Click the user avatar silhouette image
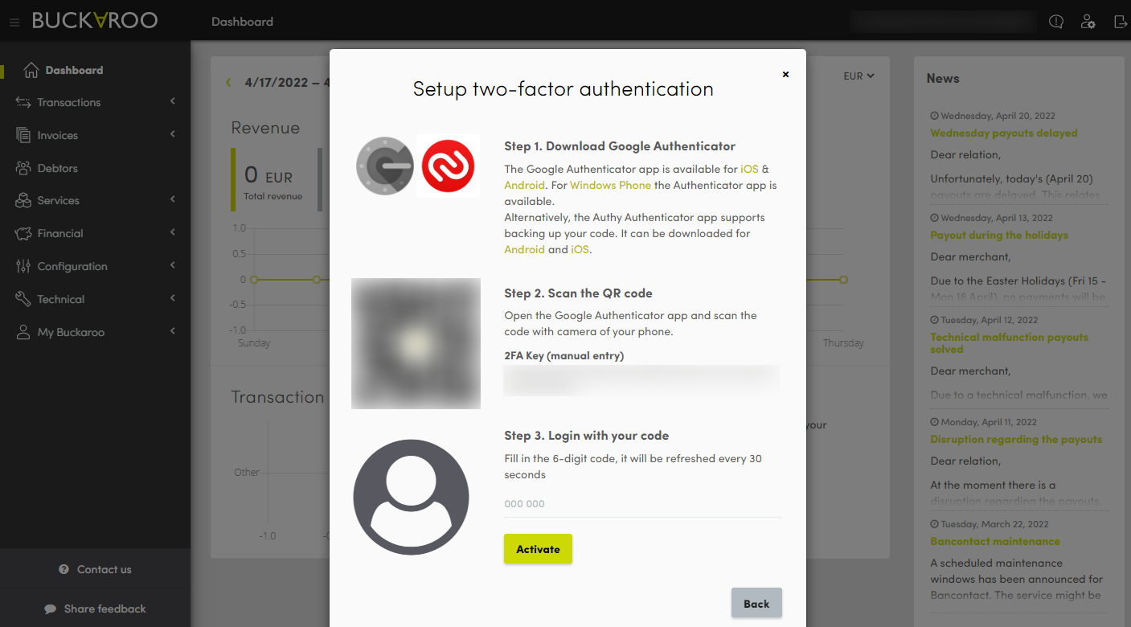1131x627 pixels. pos(411,497)
